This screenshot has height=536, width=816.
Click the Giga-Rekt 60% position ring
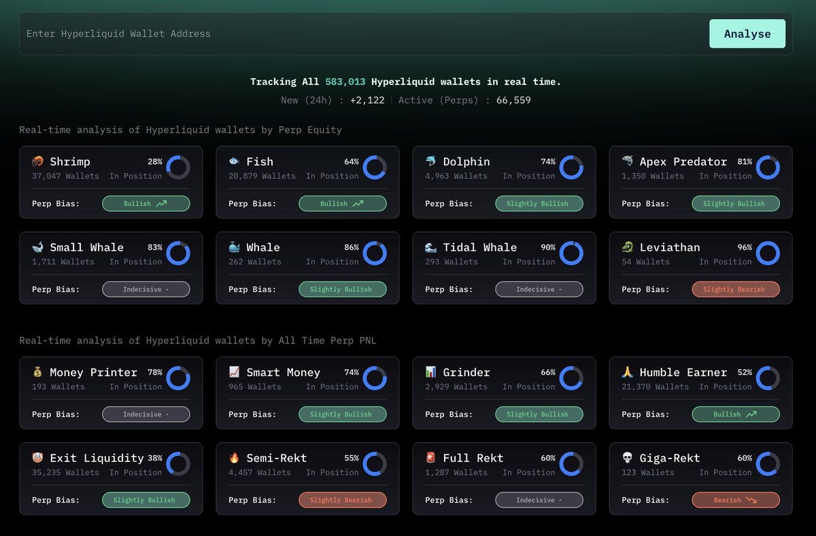pyautogui.click(x=768, y=464)
